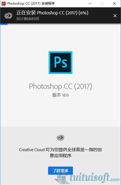
Task: Click the 正在安装 Photoshop CC (6%) heading
Action: click(x=52, y=13)
